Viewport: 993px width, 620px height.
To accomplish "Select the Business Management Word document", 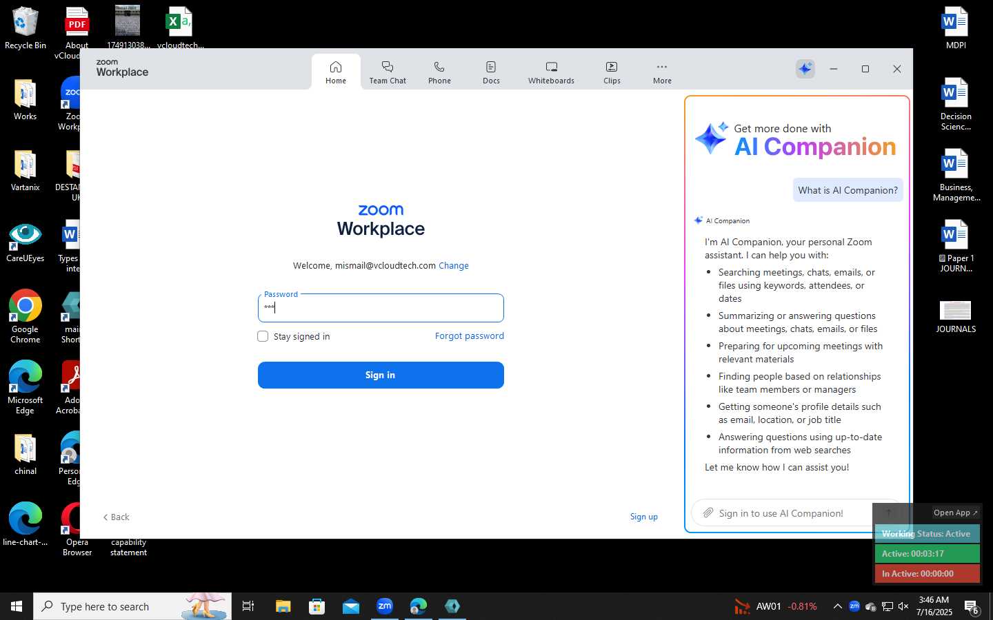I will 956,176.
